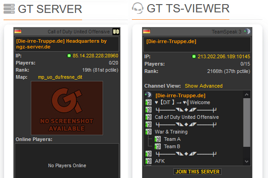
Task: Click the players count 0/20
Action: (x=114, y=63)
